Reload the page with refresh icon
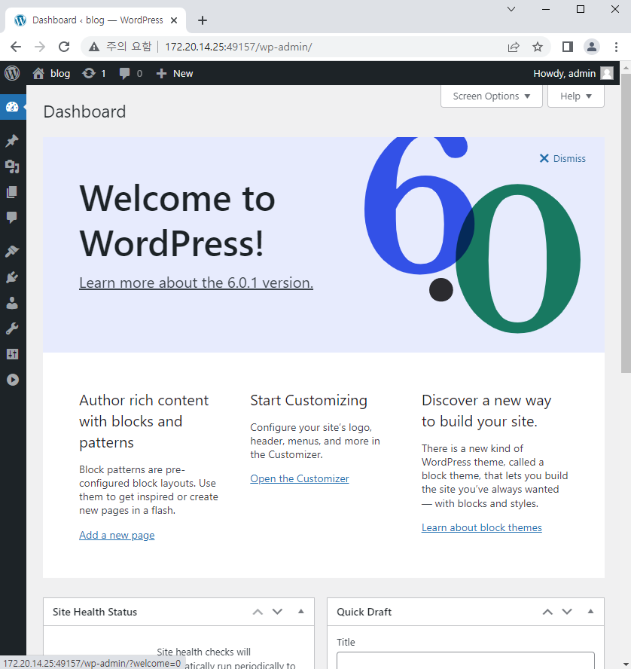Viewport: 631px width, 669px height. (64, 47)
